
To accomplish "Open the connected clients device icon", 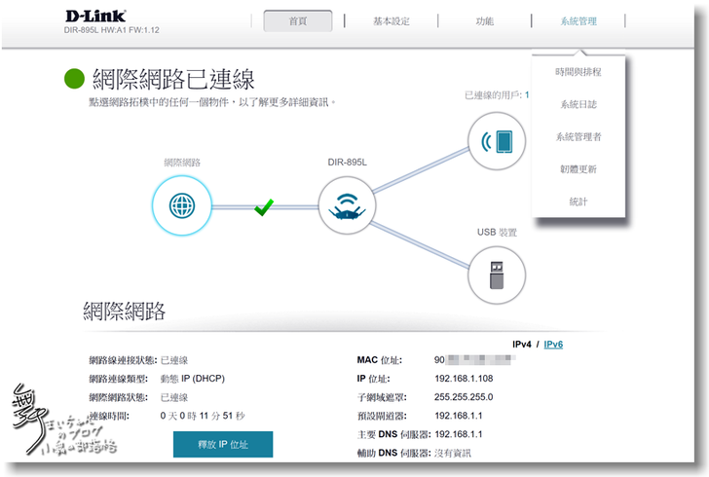I will click(496, 141).
